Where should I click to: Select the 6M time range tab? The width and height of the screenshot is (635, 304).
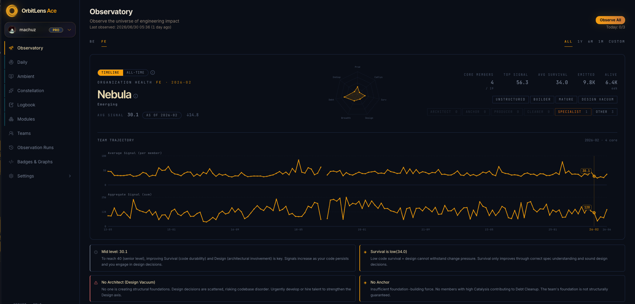coord(591,42)
